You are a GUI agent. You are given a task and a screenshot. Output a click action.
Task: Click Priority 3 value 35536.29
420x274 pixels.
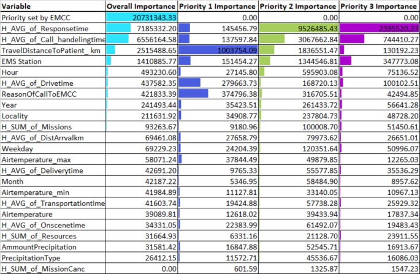coord(403,170)
